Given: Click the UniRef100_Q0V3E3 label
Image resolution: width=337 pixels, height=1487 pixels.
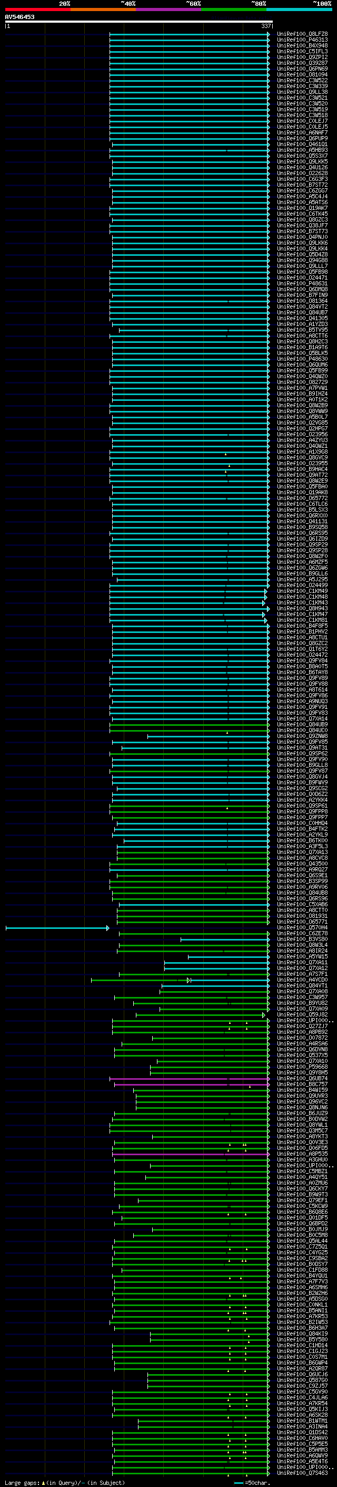Looking at the screenshot, I should pyautogui.click(x=302, y=1143).
